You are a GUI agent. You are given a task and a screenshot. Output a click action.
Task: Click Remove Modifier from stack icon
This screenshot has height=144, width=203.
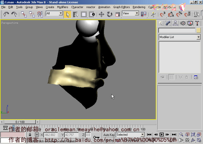coord(187,77)
